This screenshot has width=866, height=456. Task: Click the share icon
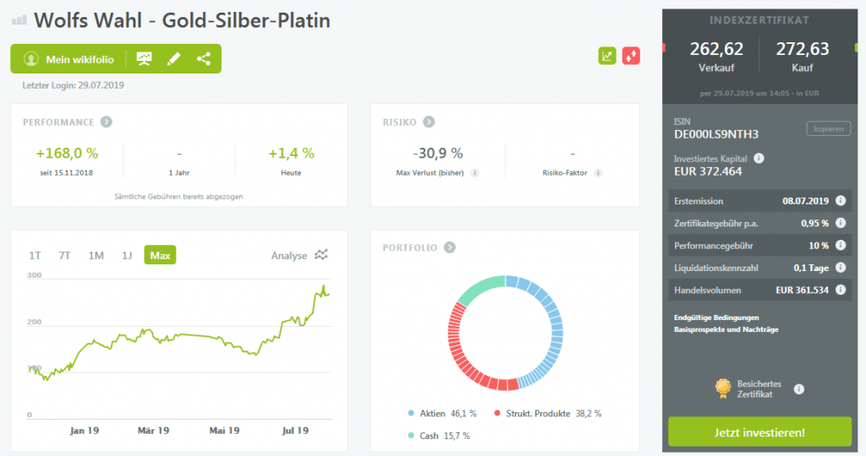click(203, 59)
